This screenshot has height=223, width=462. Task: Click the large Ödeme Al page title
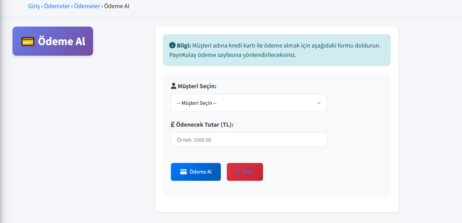(62, 41)
